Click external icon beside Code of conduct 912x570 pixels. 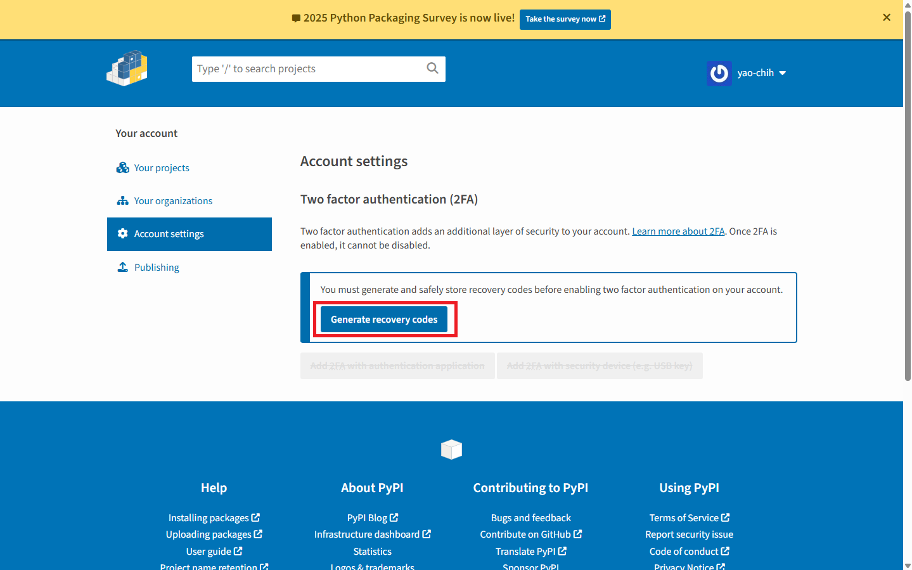[x=725, y=551]
